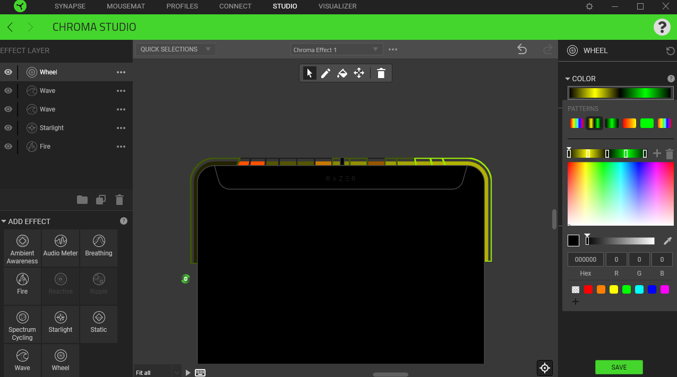Open the Visualizer tab
This screenshot has height=377, width=677.
[338, 6]
